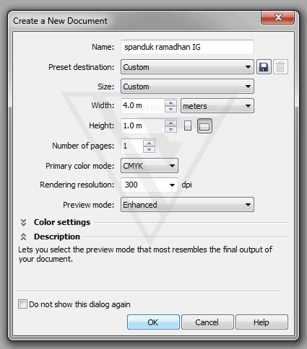The height and width of the screenshot is (349, 307).
Task: Increase Width with the up arrow
Action: point(170,103)
